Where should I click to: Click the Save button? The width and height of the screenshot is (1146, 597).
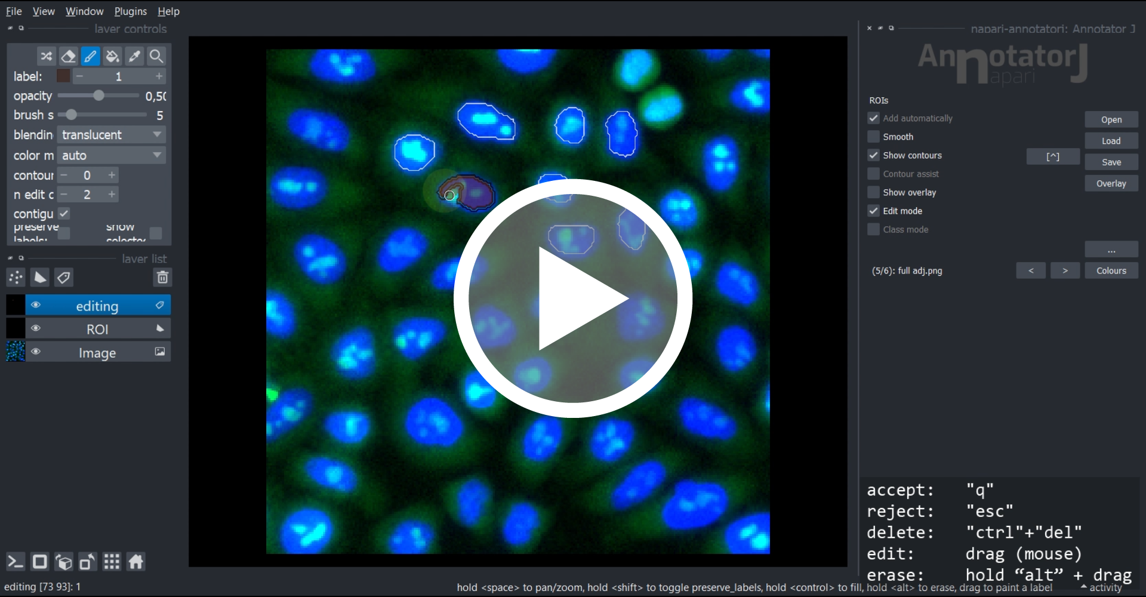1111,162
